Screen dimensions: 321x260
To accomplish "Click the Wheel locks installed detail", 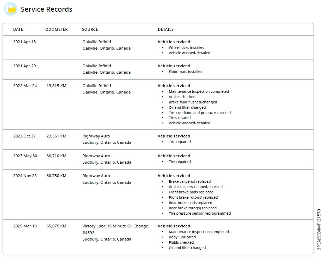I will coord(187,47).
